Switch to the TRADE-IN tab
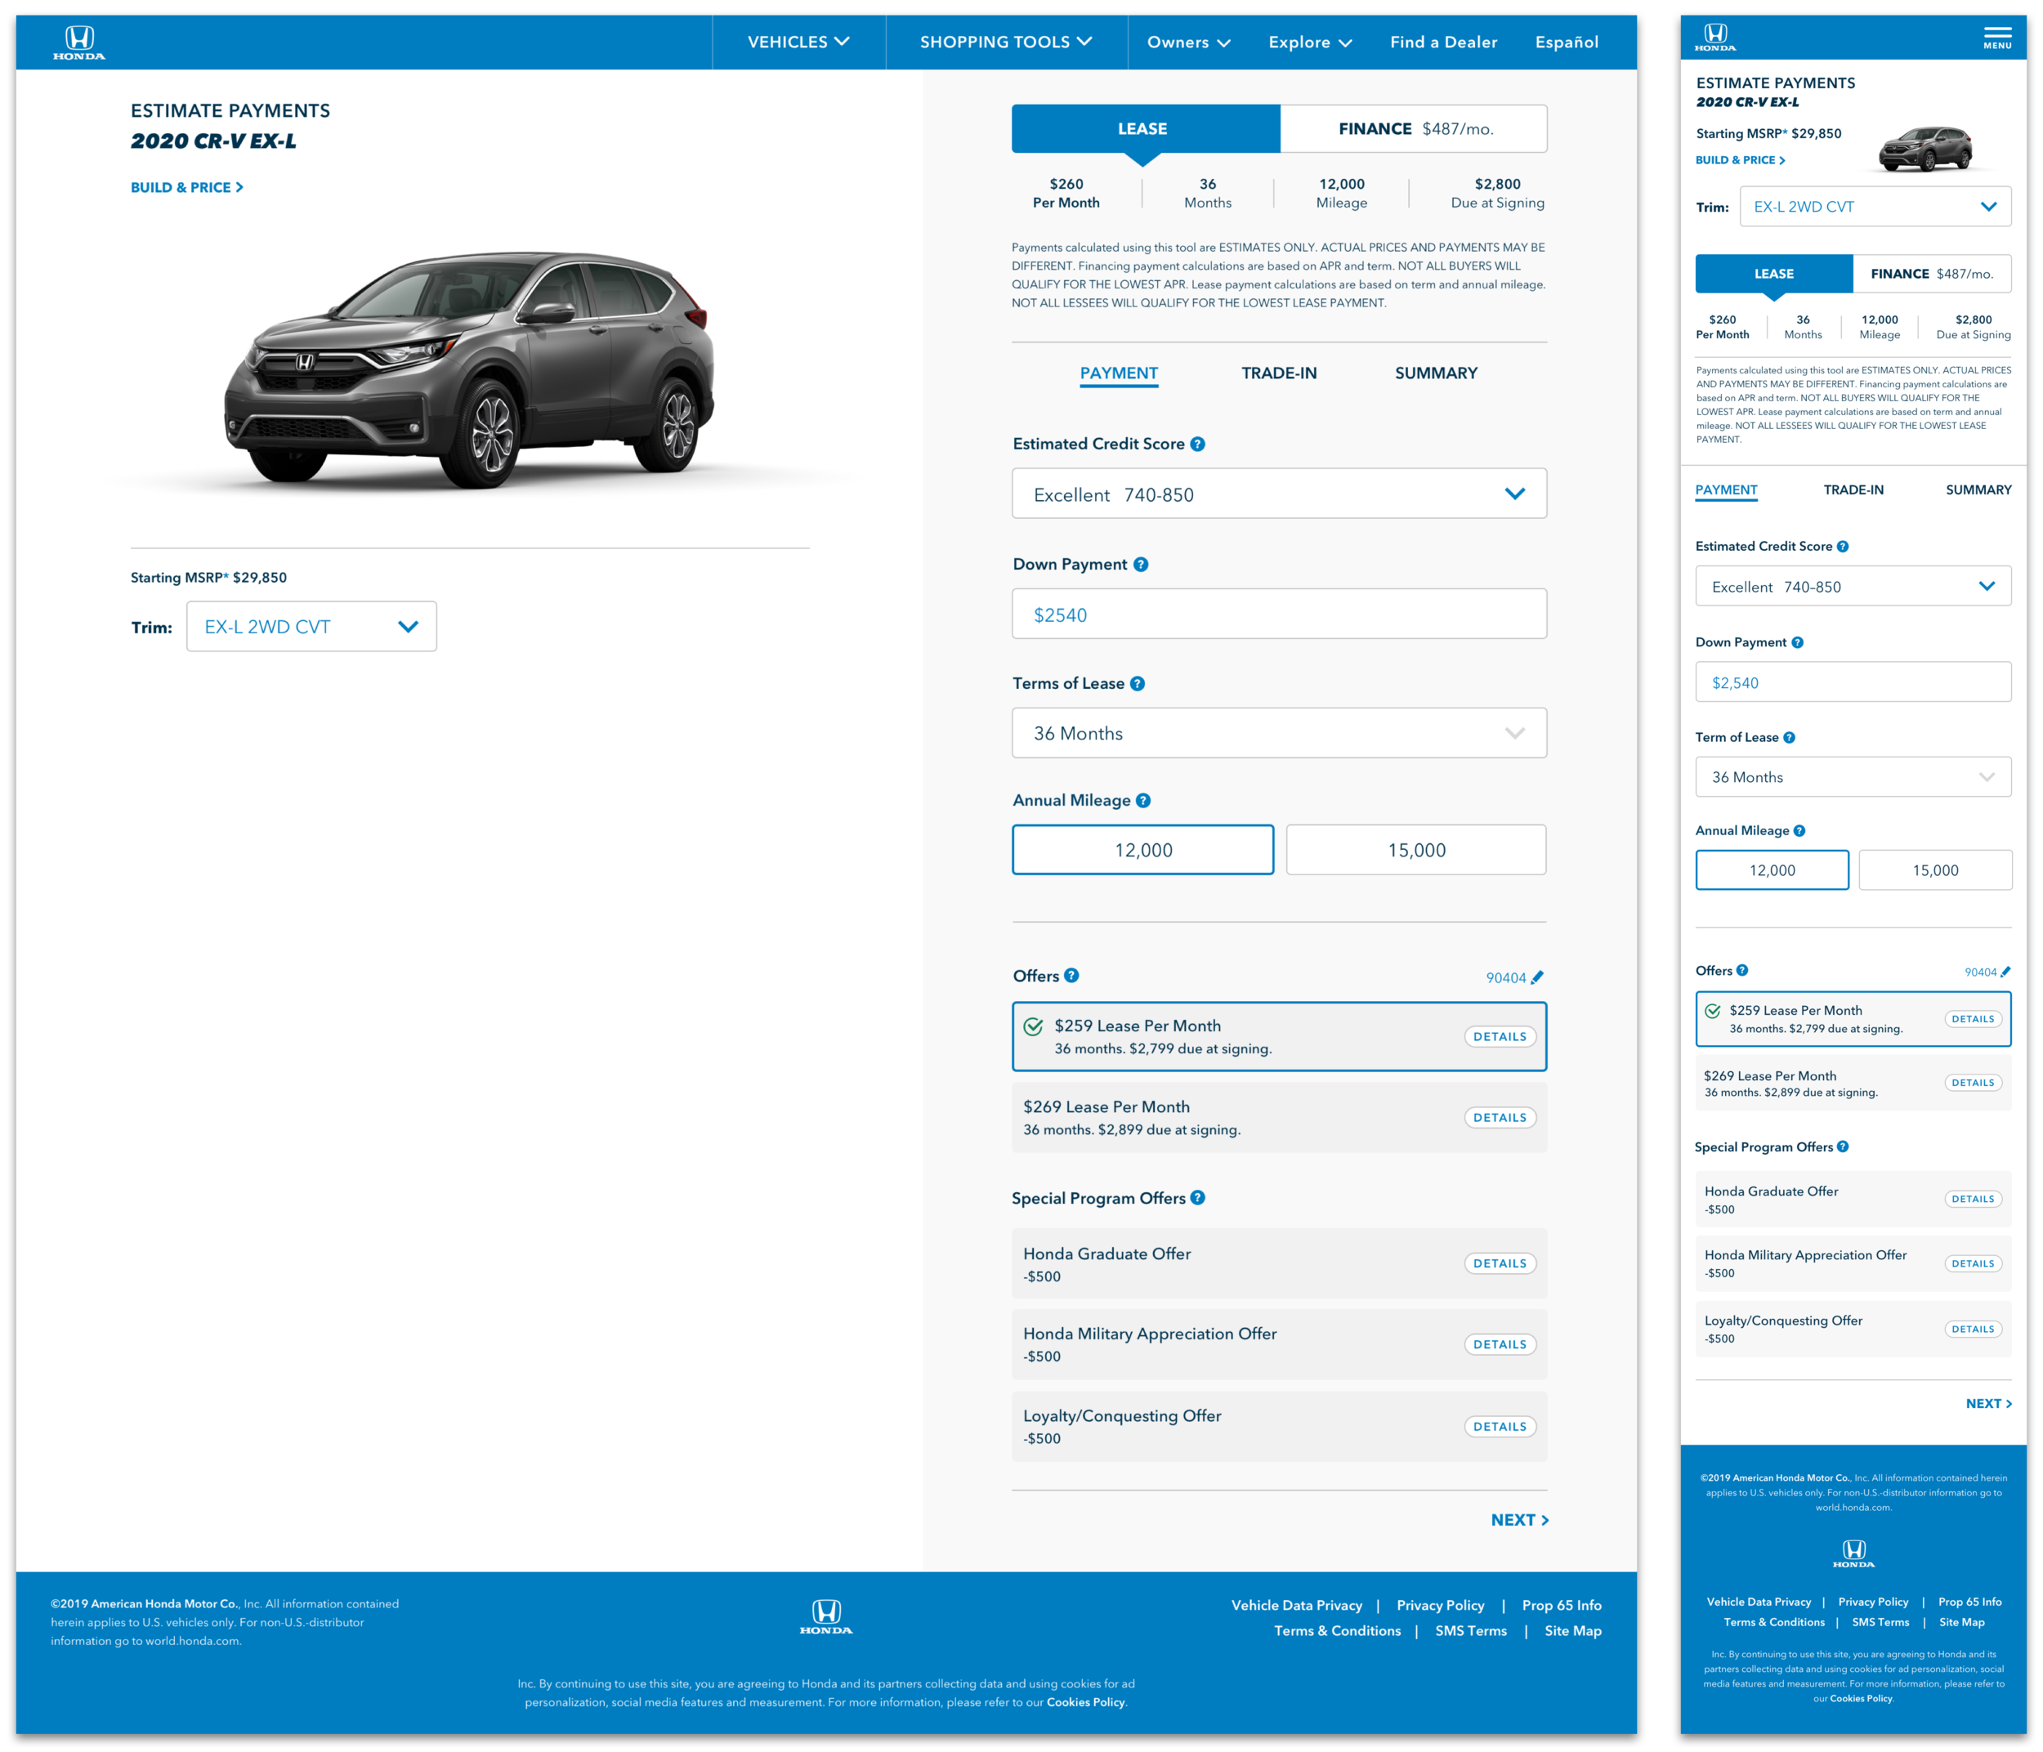The width and height of the screenshot is (2043, 1752). [x=1279, y=373]
